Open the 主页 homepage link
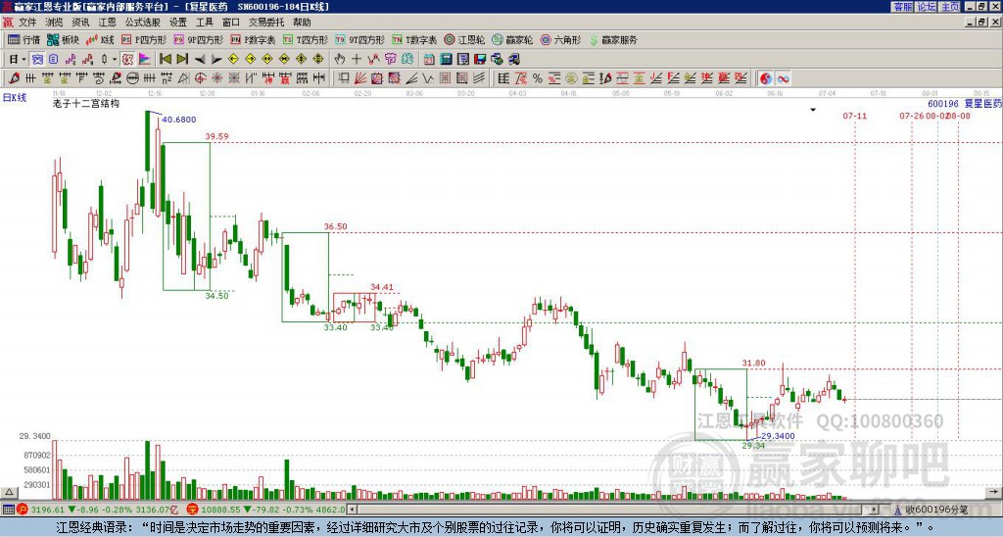The height and width of the screenshot is (537, 1003). pos(950,7)
